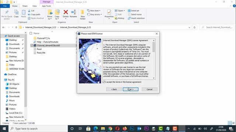This screenshot has width=236, height=132.
Task: Refresh the current folder
Action: (194, 27)
